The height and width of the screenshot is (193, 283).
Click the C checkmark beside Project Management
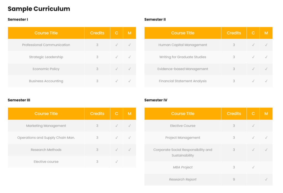click(253, 138)
